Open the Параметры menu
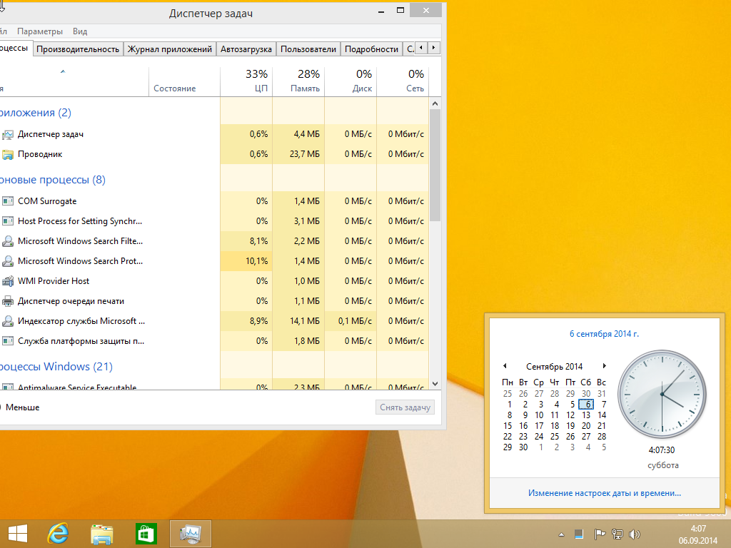731x548 pixels. [40, 31]
